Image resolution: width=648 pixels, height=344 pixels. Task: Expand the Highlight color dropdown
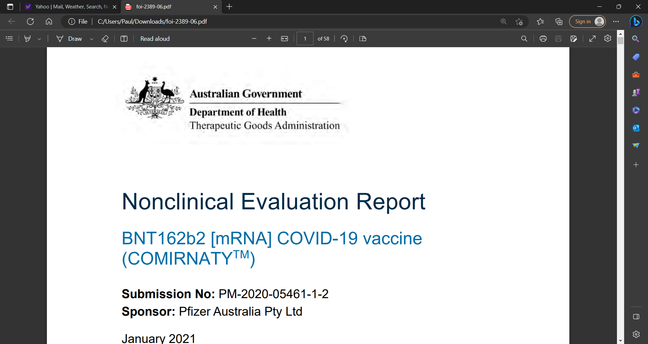coord(39,39)
